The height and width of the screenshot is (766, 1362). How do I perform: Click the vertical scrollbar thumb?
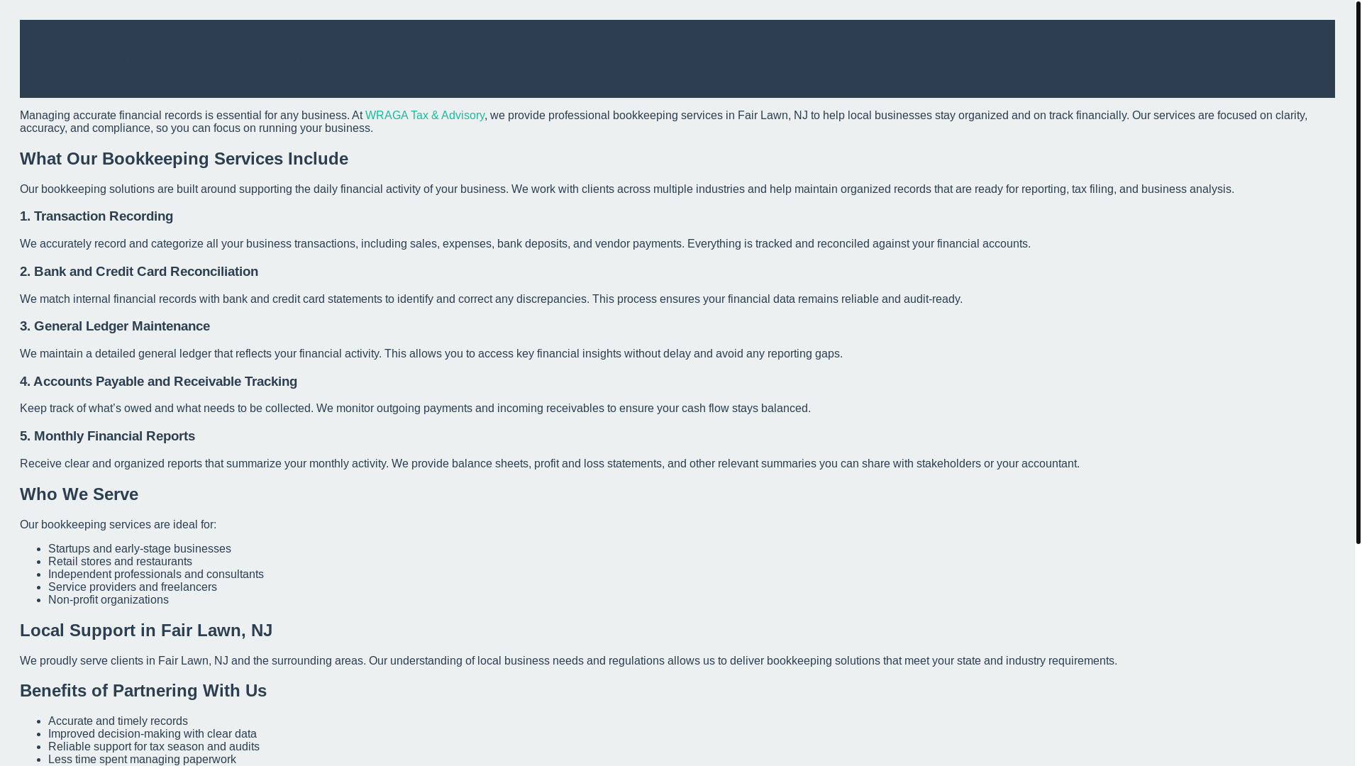click(1358, 272)
